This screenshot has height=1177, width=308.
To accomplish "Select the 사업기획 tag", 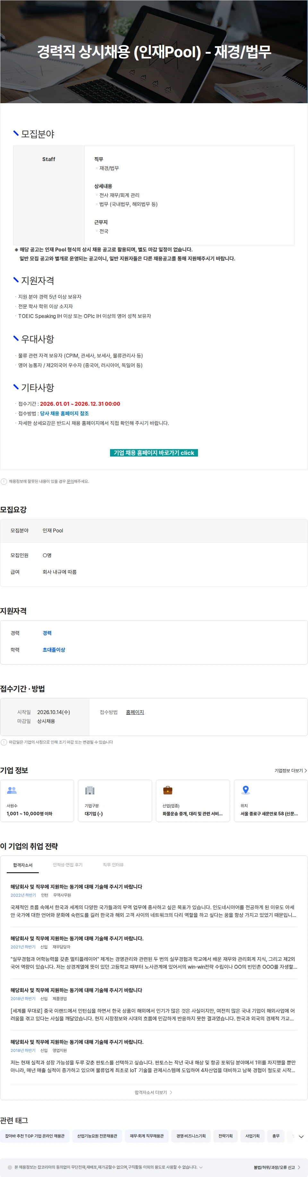I will pos(252,1136).
